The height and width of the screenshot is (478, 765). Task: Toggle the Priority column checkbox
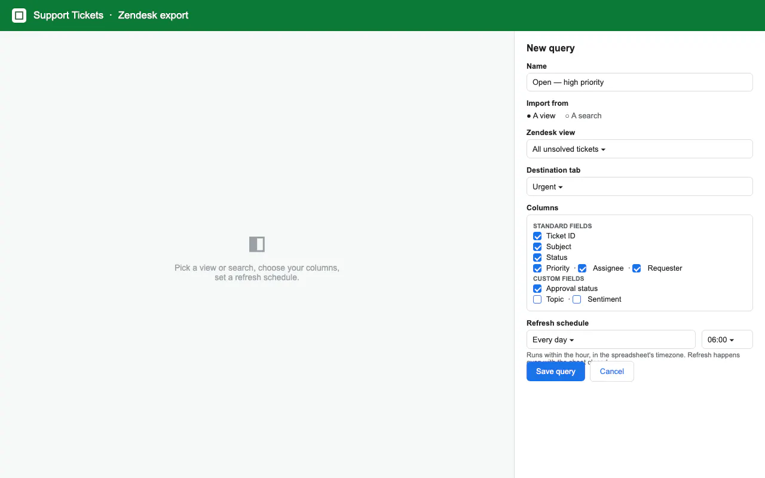tap(537, 268)
